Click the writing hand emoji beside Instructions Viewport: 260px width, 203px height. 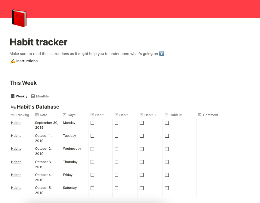tap(13, 61)
